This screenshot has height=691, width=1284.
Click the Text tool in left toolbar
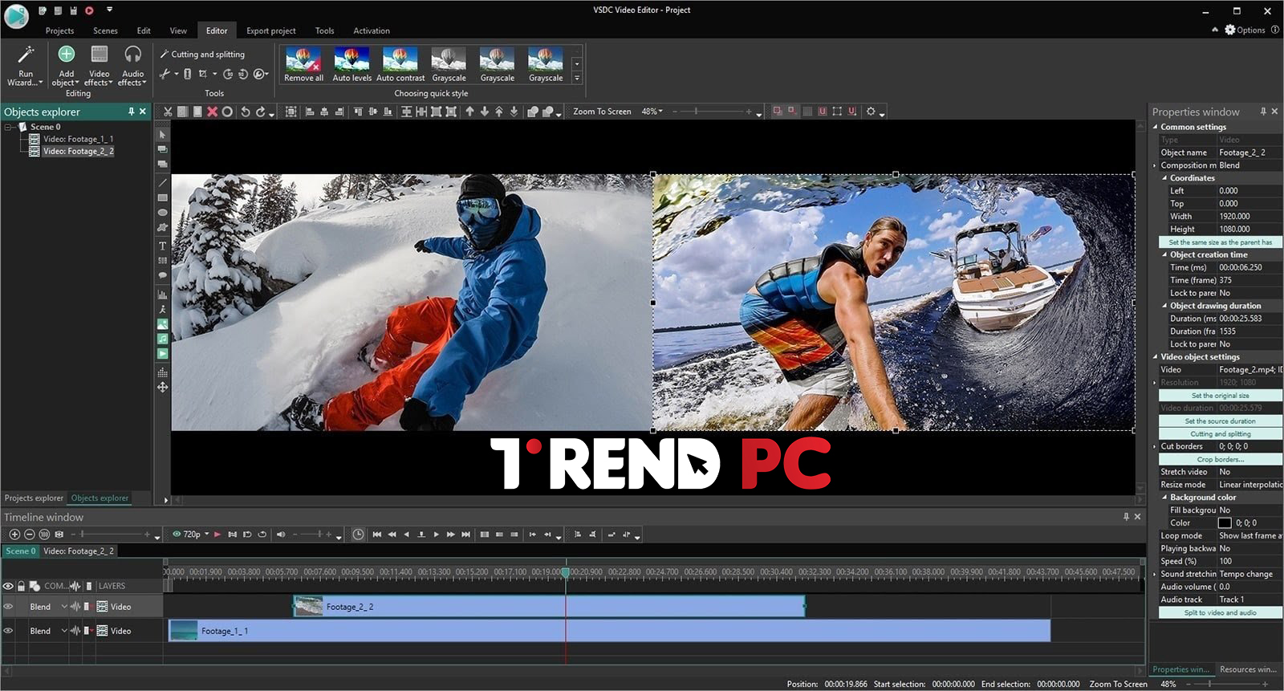pyautogui.click(x=162, y=246)
